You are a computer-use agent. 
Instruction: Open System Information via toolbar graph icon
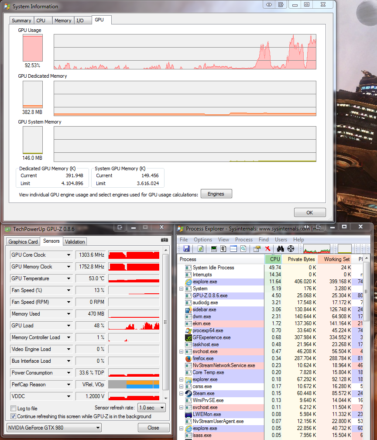[214, 249]
